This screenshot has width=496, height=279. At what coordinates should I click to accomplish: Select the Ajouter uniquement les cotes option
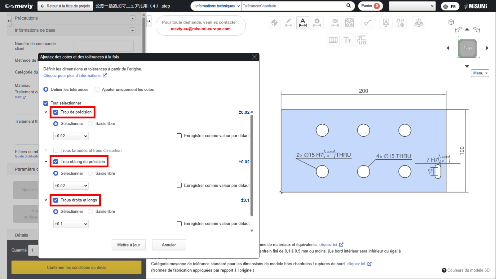[x=97, y=90]
